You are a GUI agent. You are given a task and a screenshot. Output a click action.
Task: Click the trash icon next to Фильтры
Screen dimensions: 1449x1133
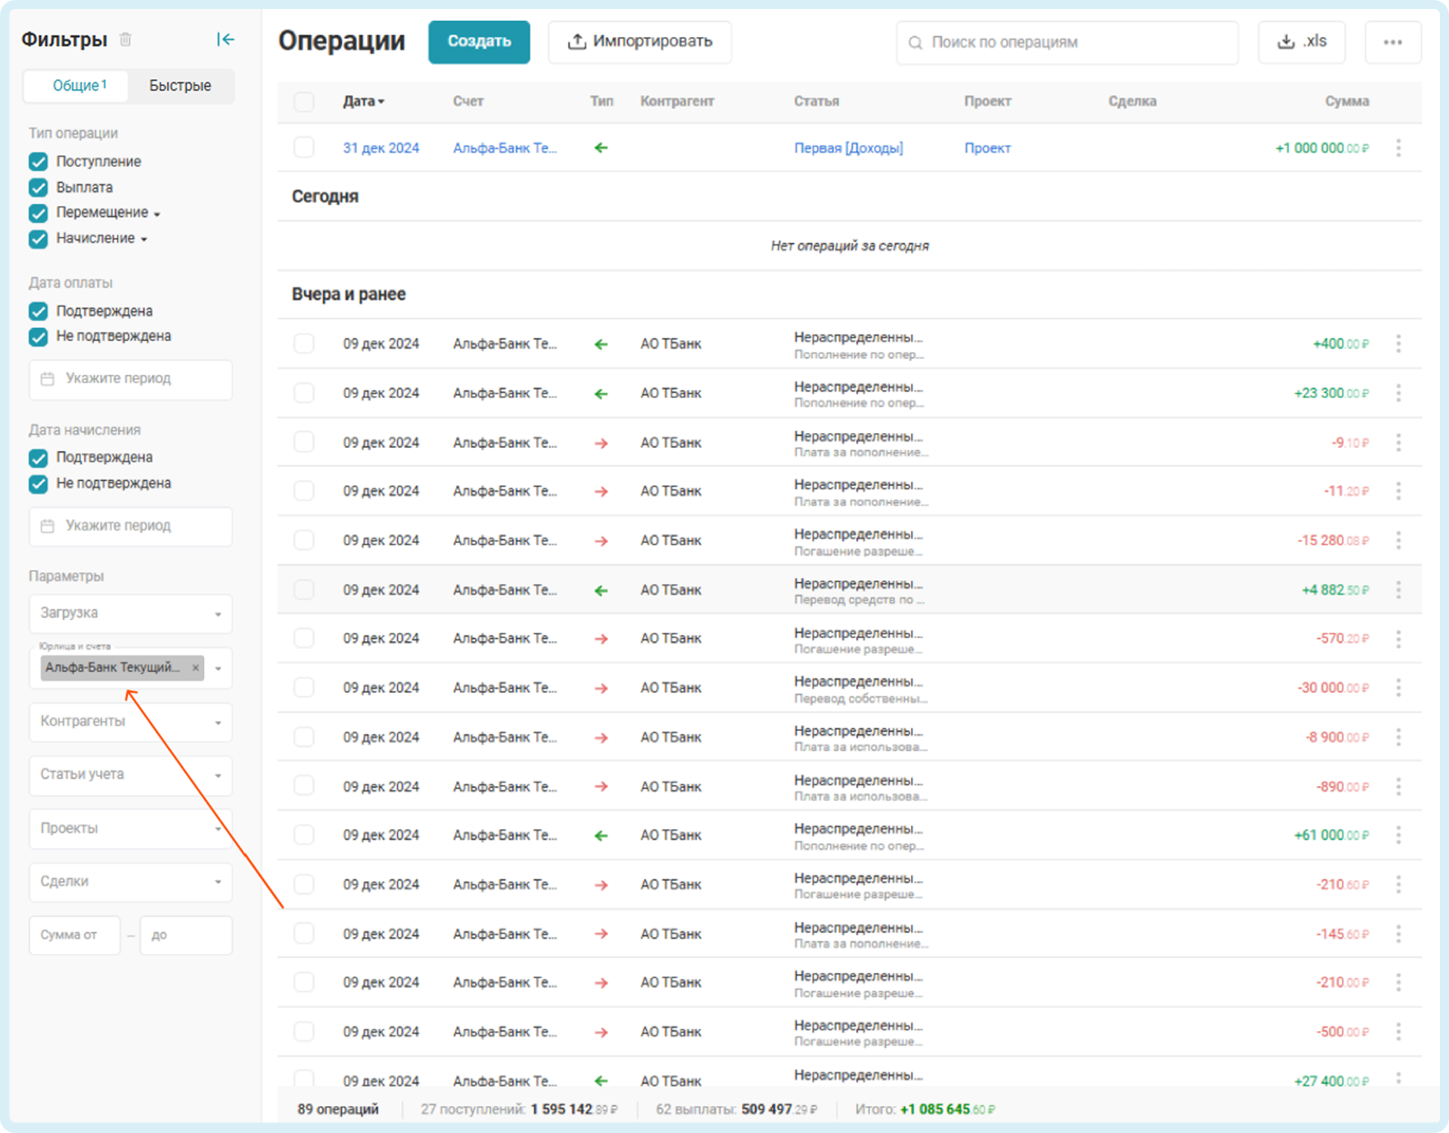[x=125, y=39]
